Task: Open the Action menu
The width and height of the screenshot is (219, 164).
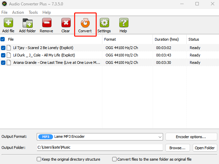Action: [18, 12]
